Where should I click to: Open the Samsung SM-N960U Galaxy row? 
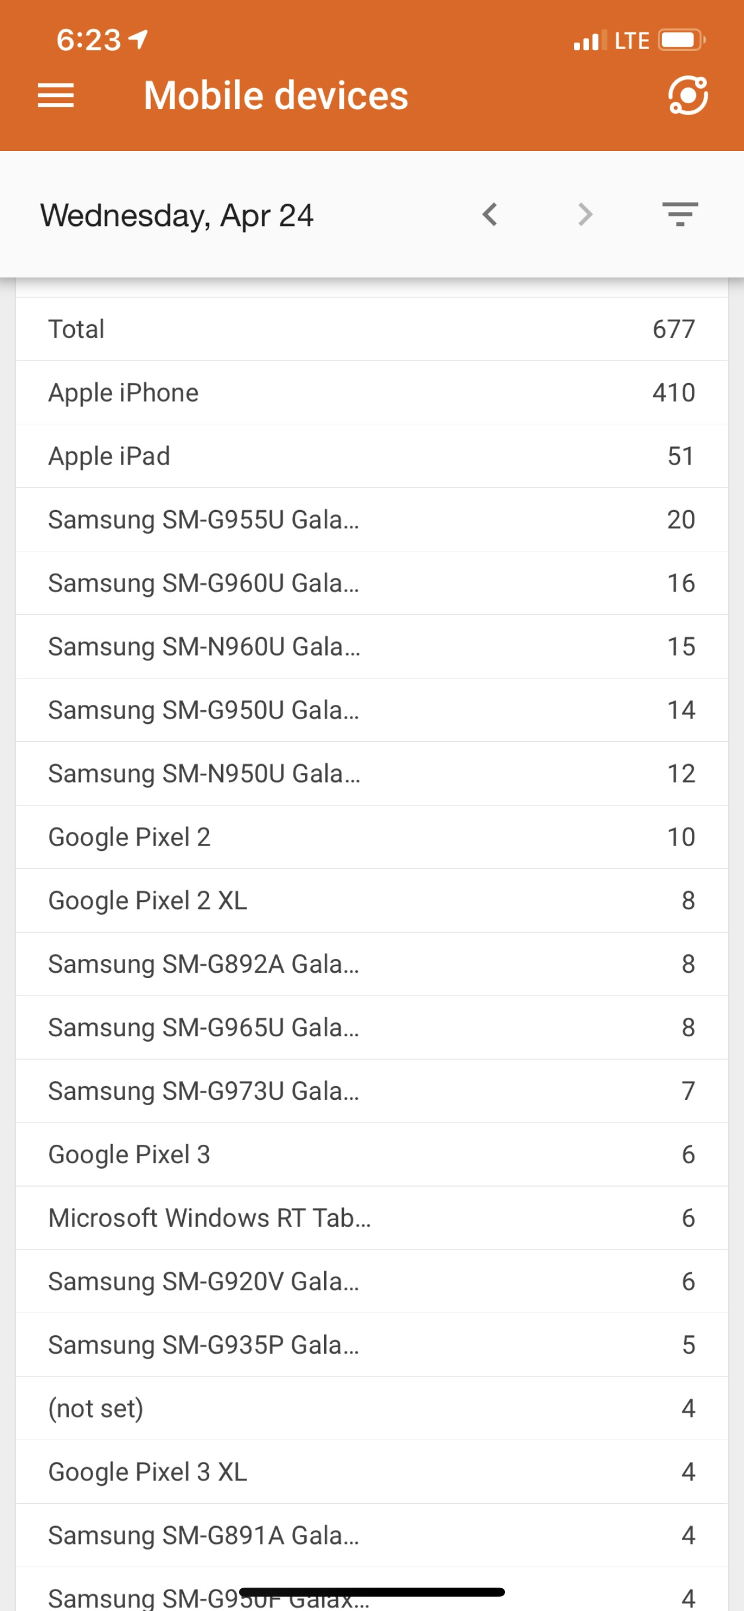coord(371,647)
